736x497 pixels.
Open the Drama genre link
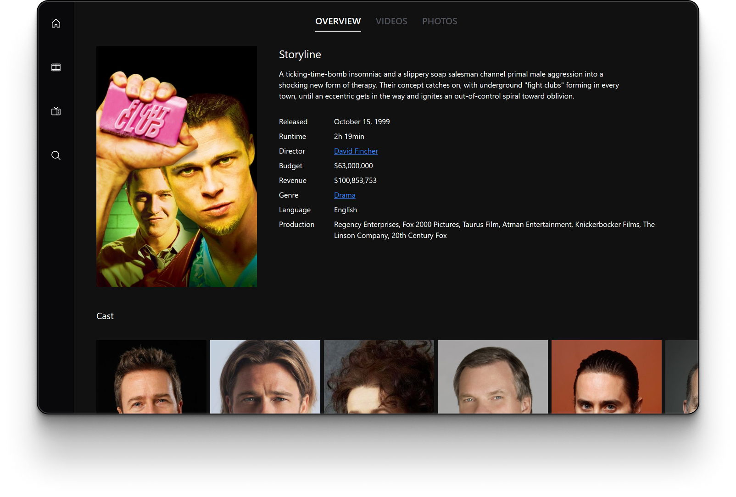(345, 195)
